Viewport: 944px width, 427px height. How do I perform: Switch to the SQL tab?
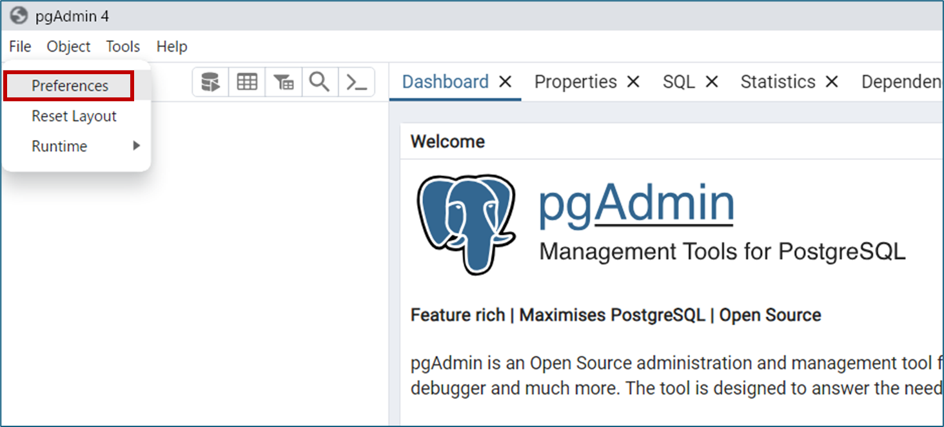click(x=679, y=82)
